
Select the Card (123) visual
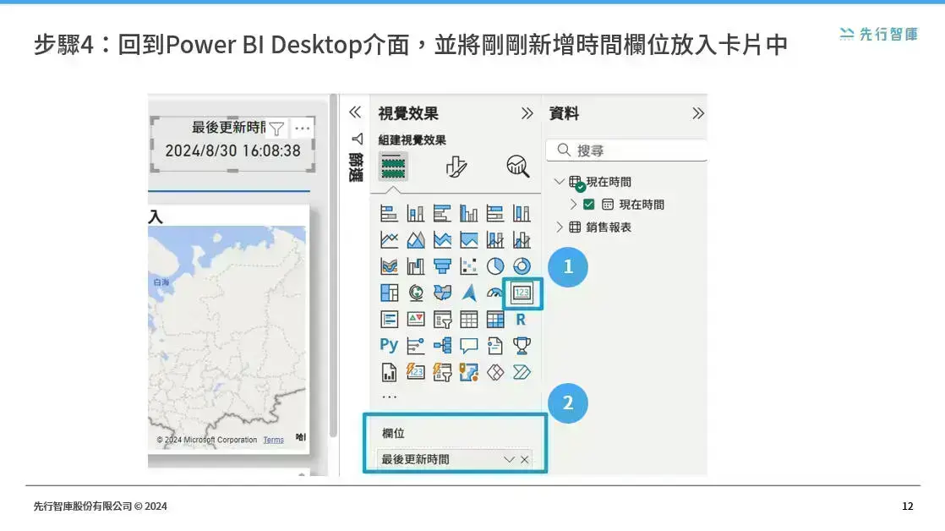click(x=522, y=293)
